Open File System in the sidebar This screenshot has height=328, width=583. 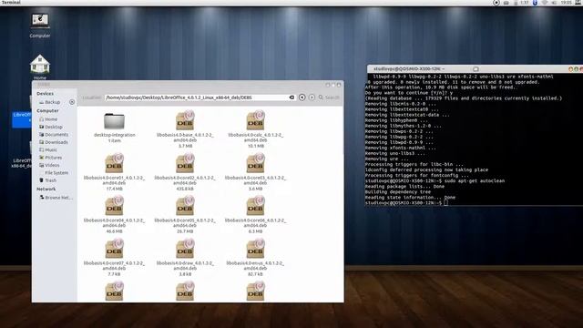click(54, 173)
